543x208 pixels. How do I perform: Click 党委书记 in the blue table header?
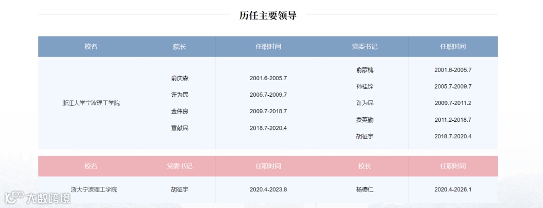(365, 47)
